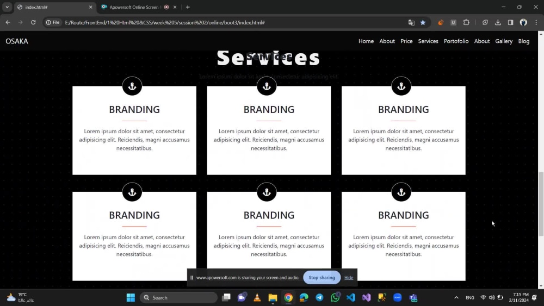Open Visual Studio Code from taskbar
The width and height of the screenshot is (544, 306).
[351, 297]
